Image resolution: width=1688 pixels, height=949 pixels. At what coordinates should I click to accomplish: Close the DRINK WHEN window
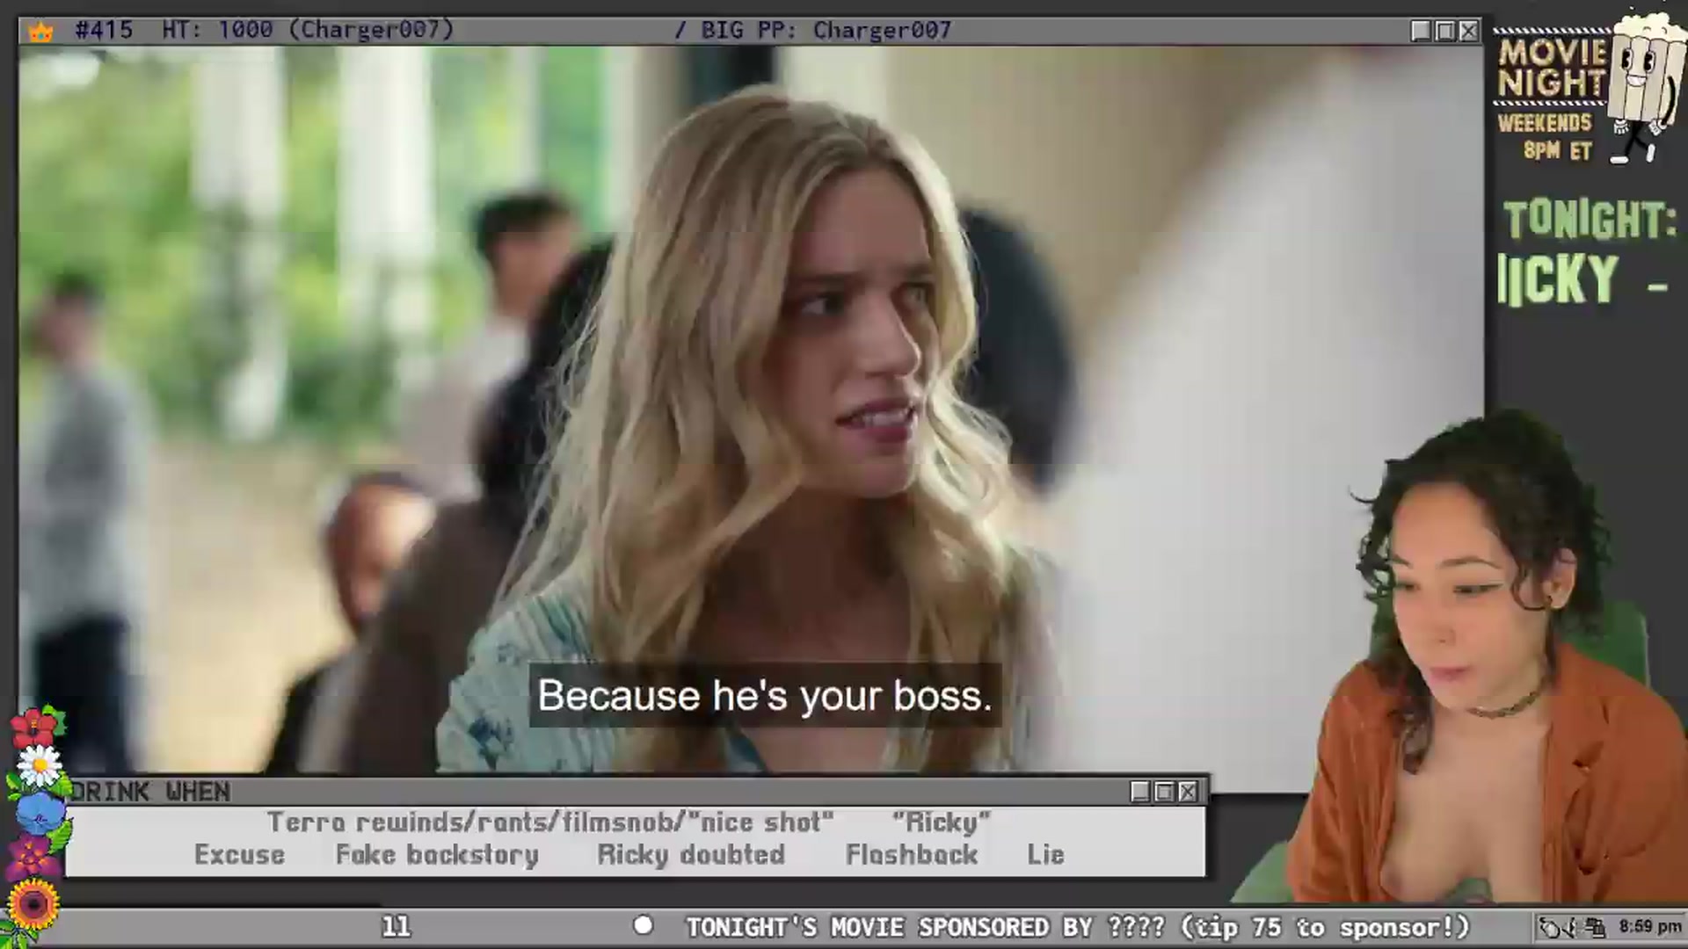click(x=1188, y=792)
